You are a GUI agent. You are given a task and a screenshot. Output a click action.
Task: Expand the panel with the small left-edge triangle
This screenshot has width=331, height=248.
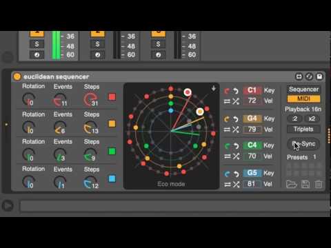click(x=6, y=124)
